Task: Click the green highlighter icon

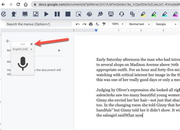Action: [154, 14]
